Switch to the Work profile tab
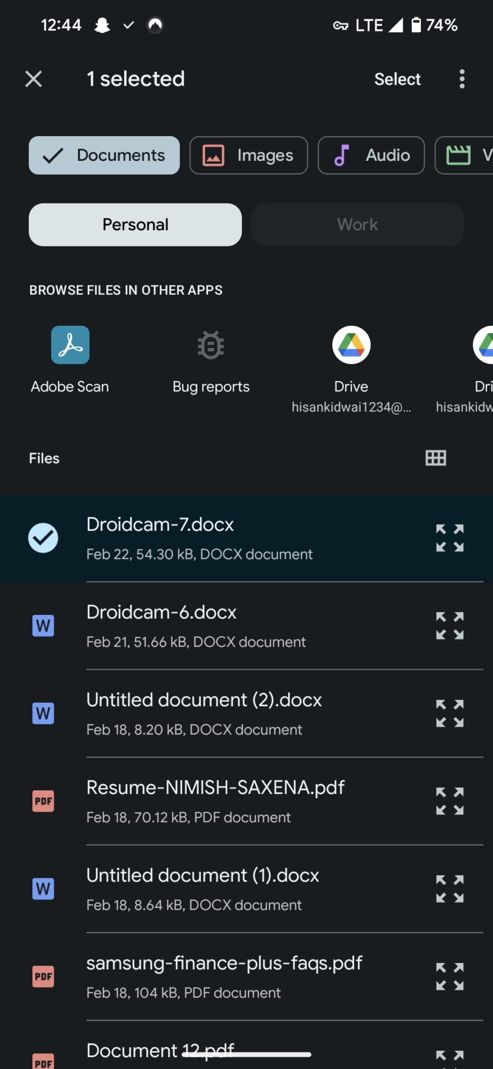The width and height of the screenshot is (493, 1069). (357, 224)
